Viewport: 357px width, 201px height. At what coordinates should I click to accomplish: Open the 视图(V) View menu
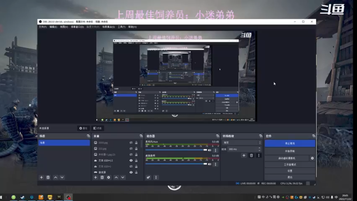point(64,27)
